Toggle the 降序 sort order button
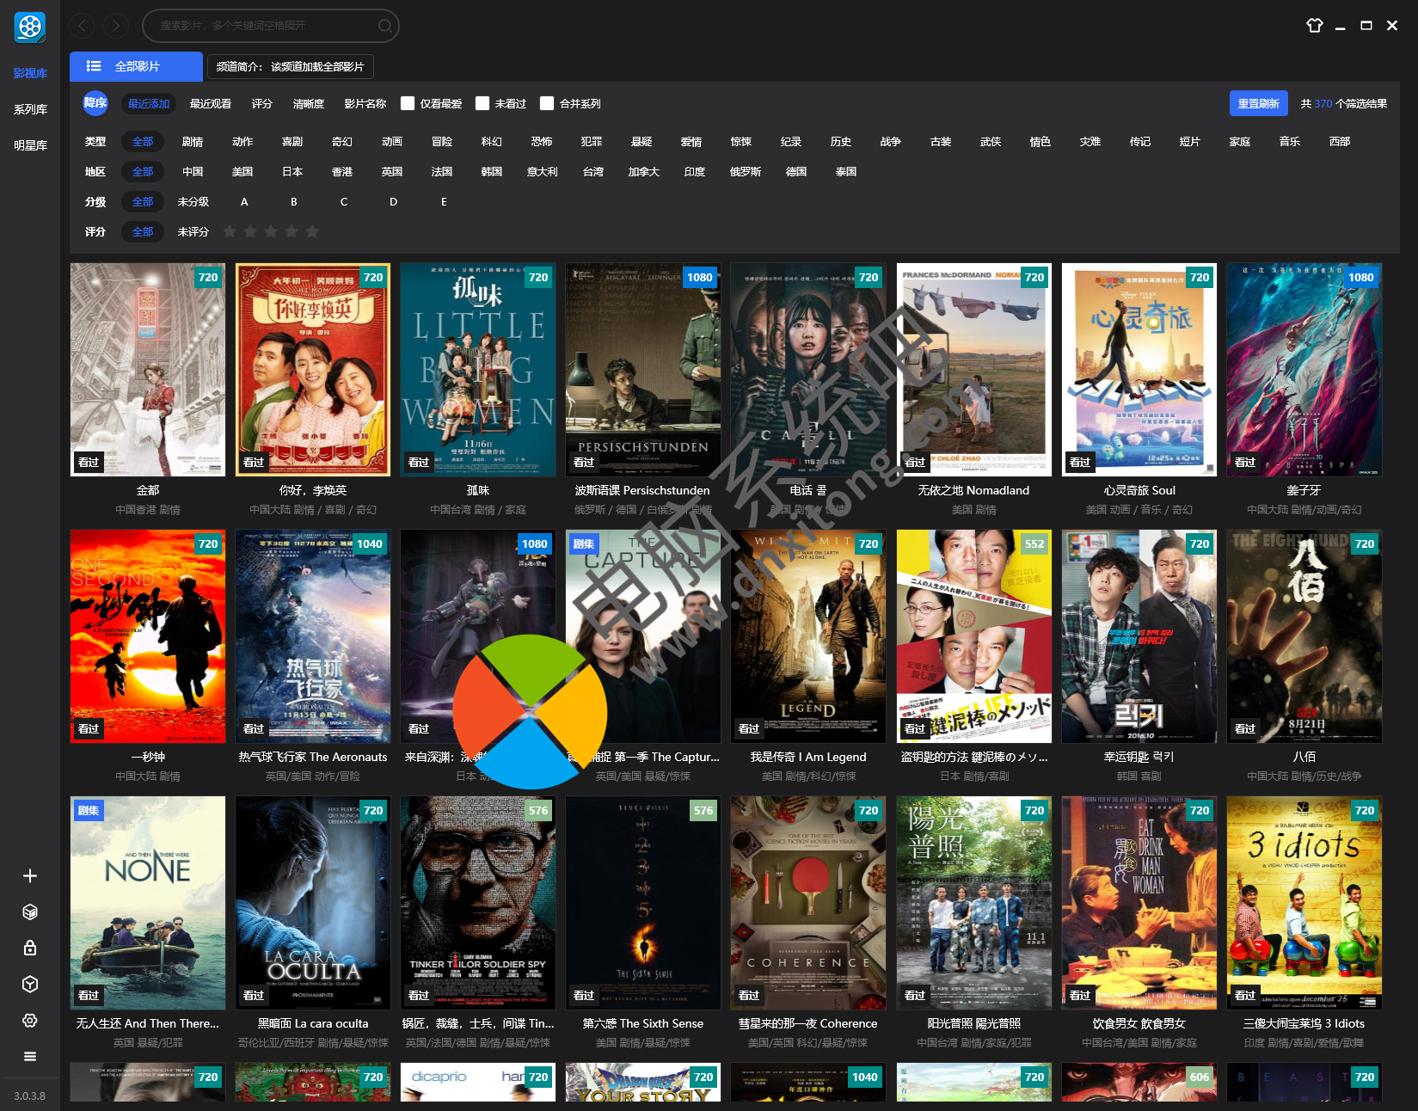The height and width of the screenshot is (1111, 1418). coord(95,103)
